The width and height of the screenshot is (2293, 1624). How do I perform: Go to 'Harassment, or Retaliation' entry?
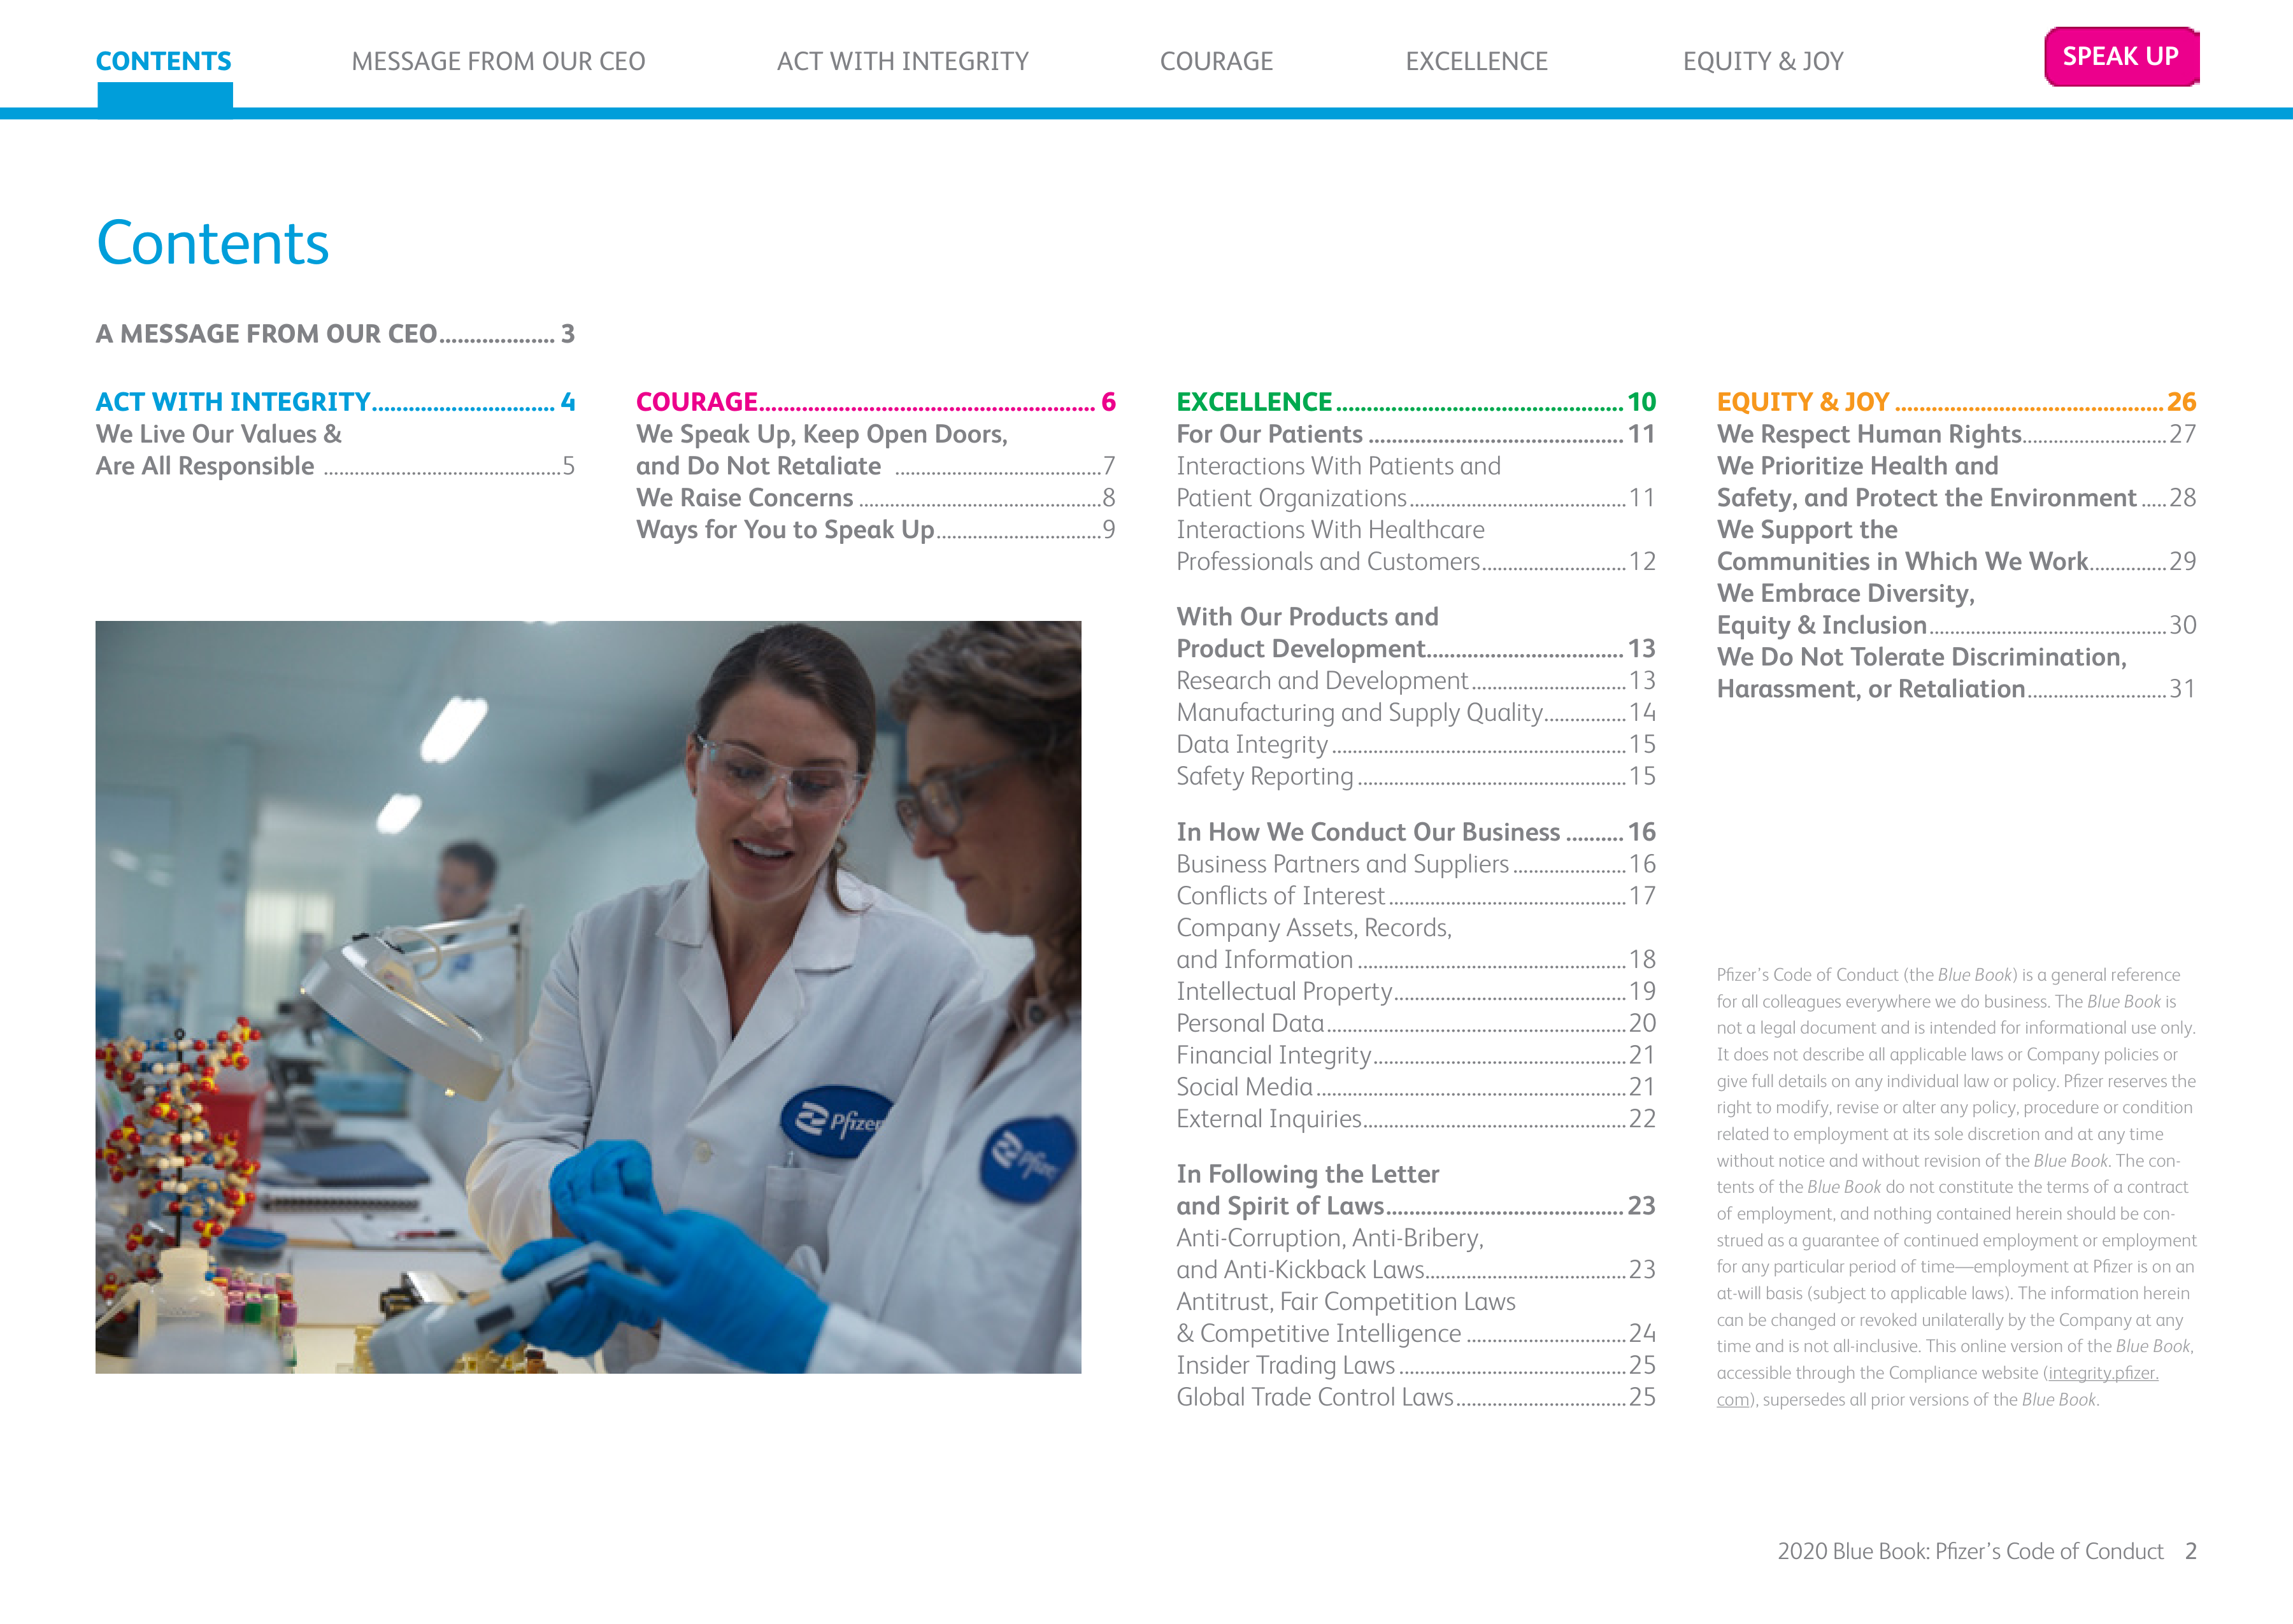(x=1957, y=689)
